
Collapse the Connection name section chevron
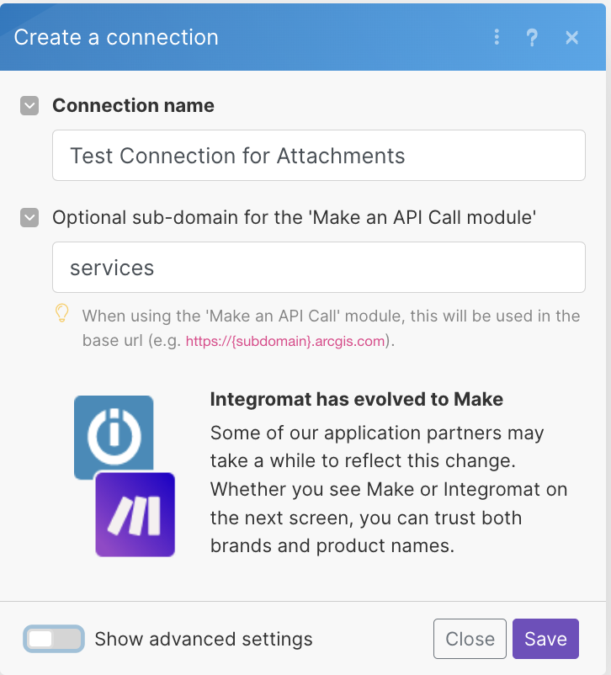coord(30,106)
